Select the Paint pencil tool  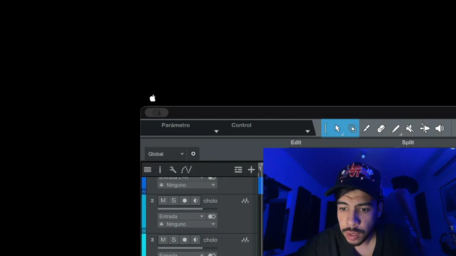(395, 128)
